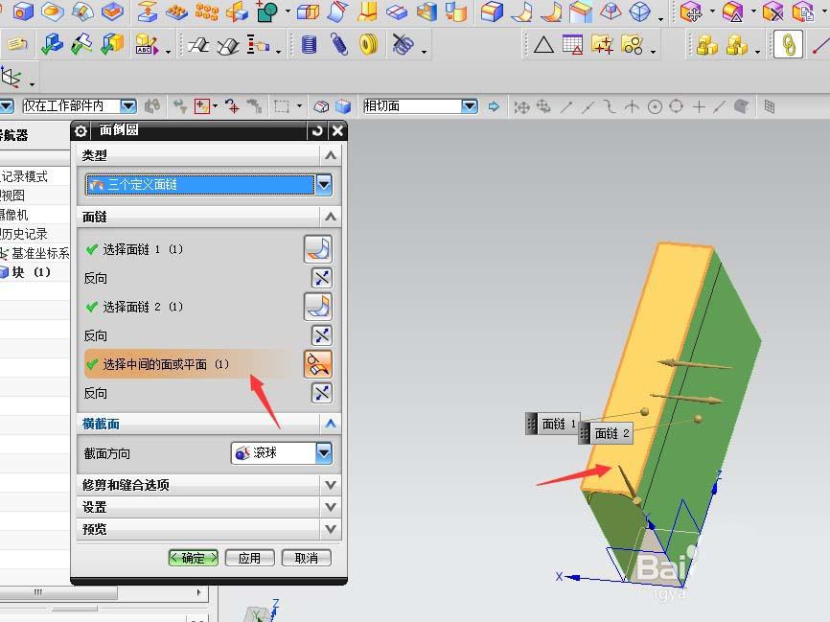The image size is (830, 622).
Task: Select the face chain 1 selection icon
Action: [319, 248]
